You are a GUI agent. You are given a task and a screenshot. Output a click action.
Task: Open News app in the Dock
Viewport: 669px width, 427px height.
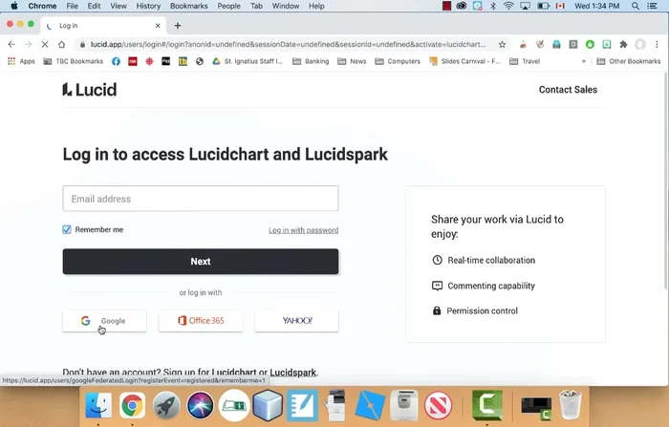438,405
